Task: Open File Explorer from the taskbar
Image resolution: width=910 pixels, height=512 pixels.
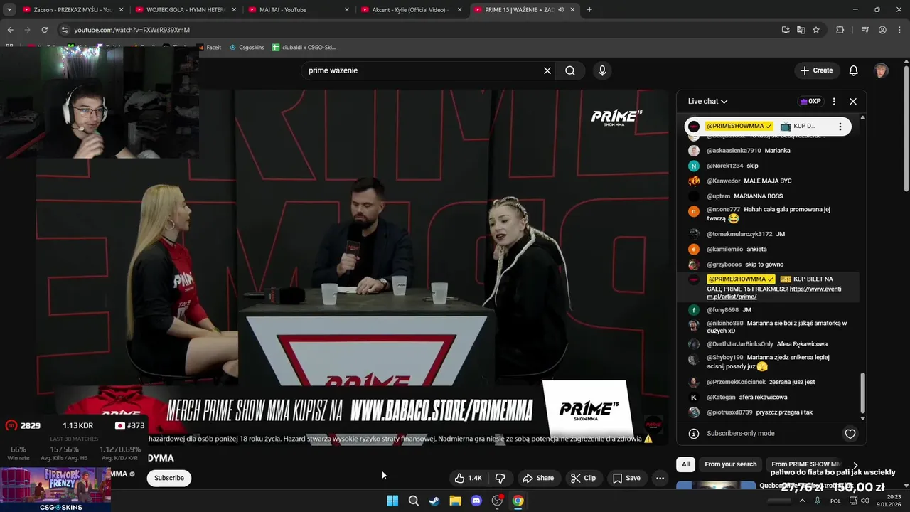Action: pos(455,501)
